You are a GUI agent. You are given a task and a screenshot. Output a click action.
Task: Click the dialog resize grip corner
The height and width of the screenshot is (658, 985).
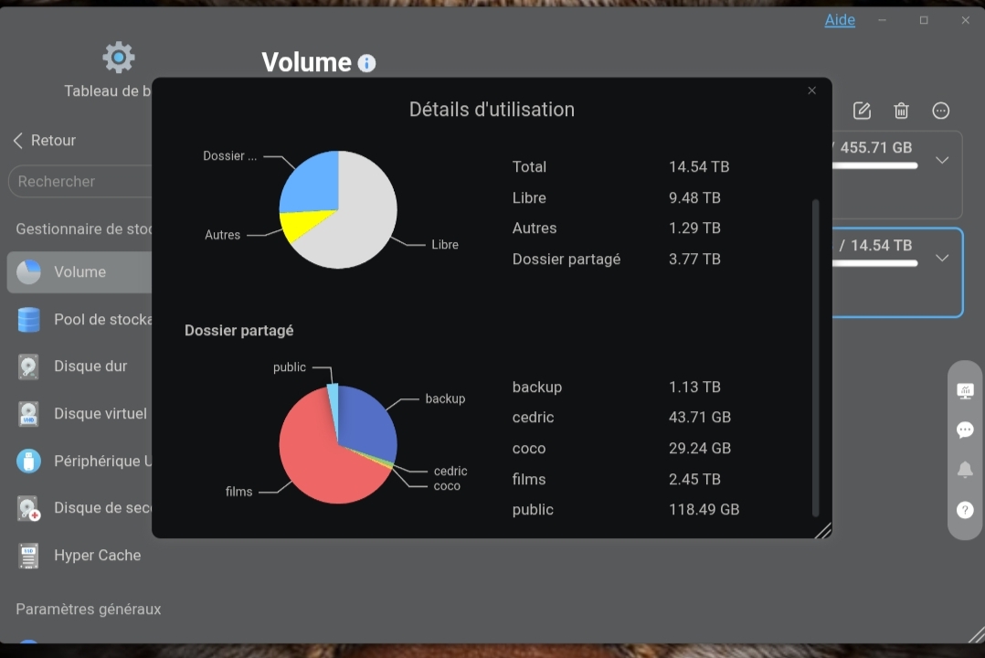[x=823, y=530]
